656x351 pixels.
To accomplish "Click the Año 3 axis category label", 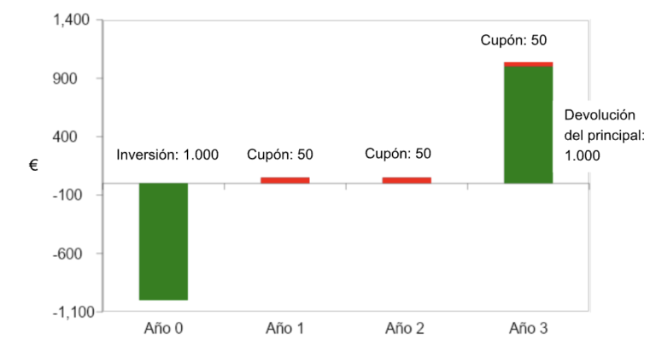I will [x=529, y=329].
